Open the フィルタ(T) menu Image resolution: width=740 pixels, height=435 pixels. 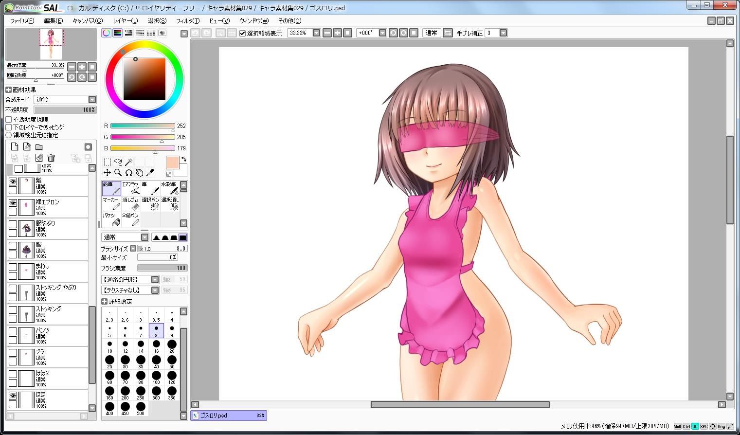point(188,21)
